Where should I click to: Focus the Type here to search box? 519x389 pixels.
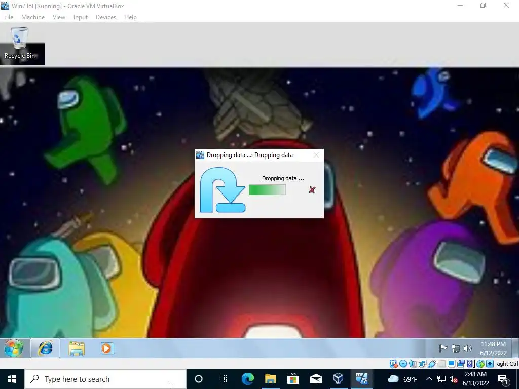click(x=105, y=379)
